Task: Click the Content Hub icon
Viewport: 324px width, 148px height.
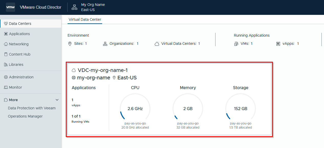Action: point(6,54)
